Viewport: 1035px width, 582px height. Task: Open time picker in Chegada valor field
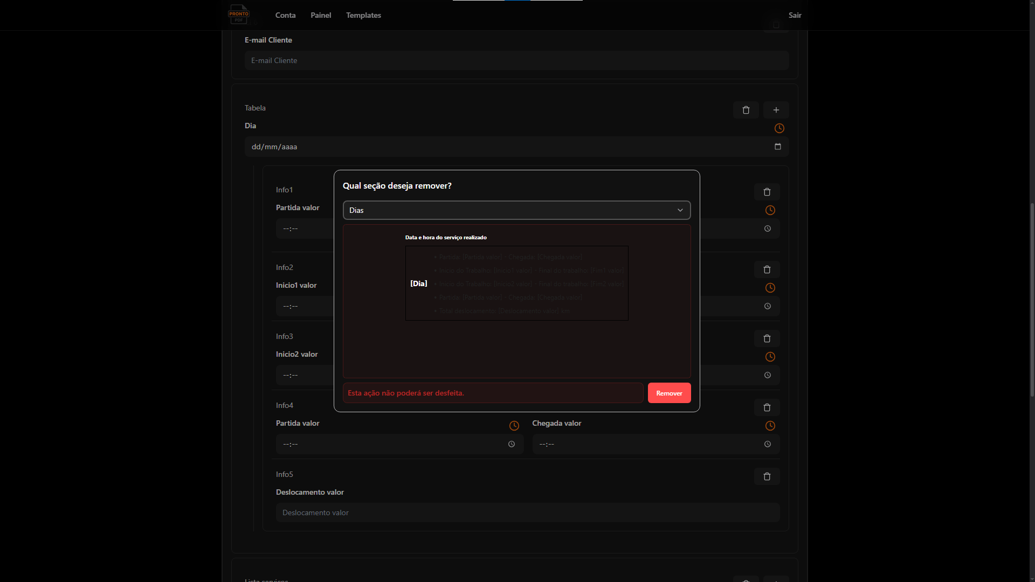(x=768, y=444)
